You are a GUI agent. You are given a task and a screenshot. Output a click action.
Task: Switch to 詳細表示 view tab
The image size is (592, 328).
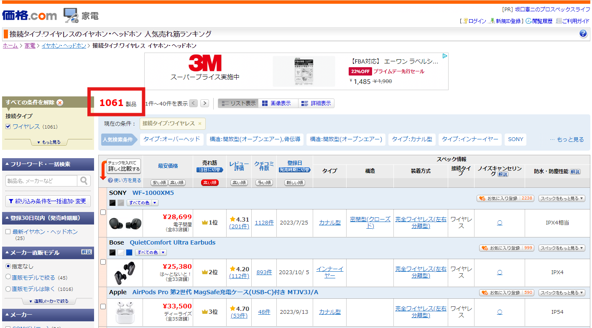pos(316,103)
